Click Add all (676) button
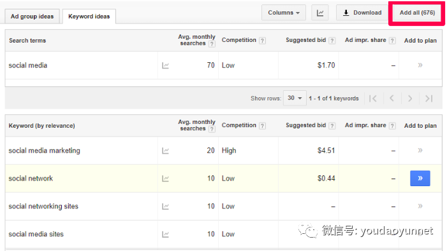Screen dimensions: 447x251 click(x=417, y=13)
